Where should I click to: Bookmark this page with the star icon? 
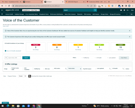(x=94, y=6)
